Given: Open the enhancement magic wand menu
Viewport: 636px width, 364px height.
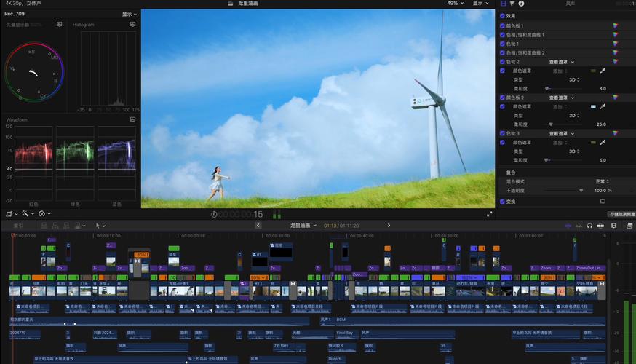Looking at the screenshot, I should 25,214.
